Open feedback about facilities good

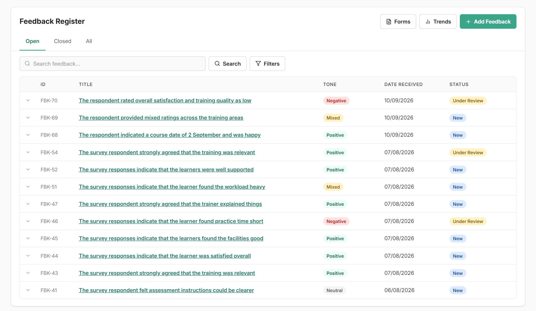(171, 238)
